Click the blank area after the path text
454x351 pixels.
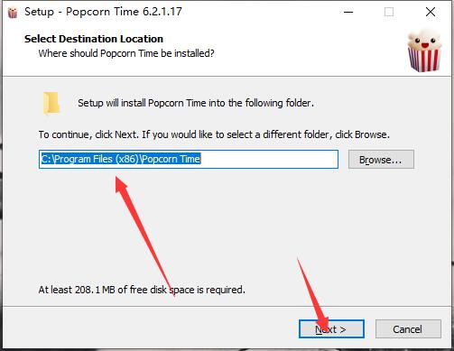[x=269, y=159]
